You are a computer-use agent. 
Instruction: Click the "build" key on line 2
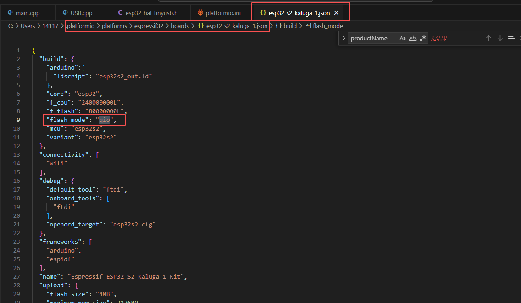pos(51,59)
